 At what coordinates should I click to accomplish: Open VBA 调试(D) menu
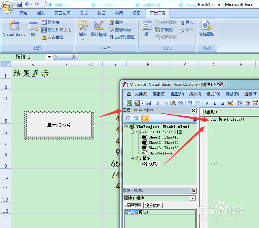[x=232, y=94]
